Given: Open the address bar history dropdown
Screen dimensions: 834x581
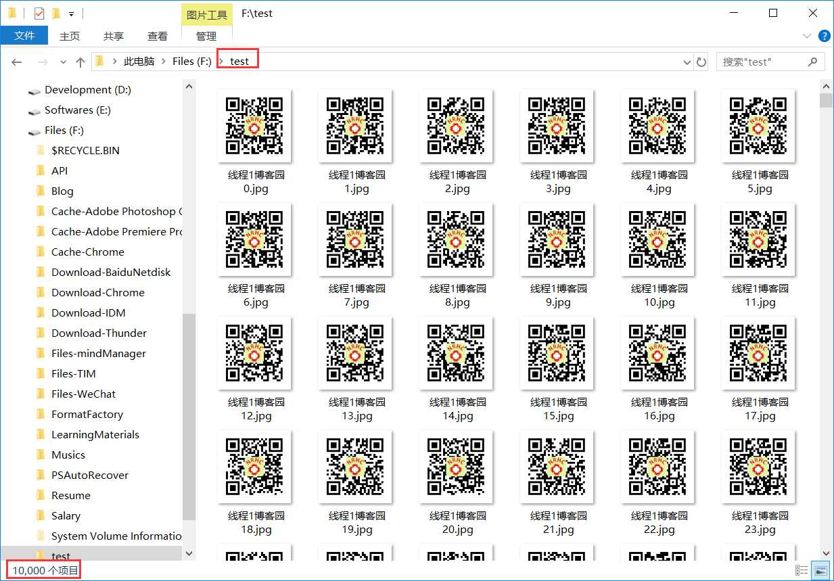Looking at the screenshot, I should pos(688,62).
